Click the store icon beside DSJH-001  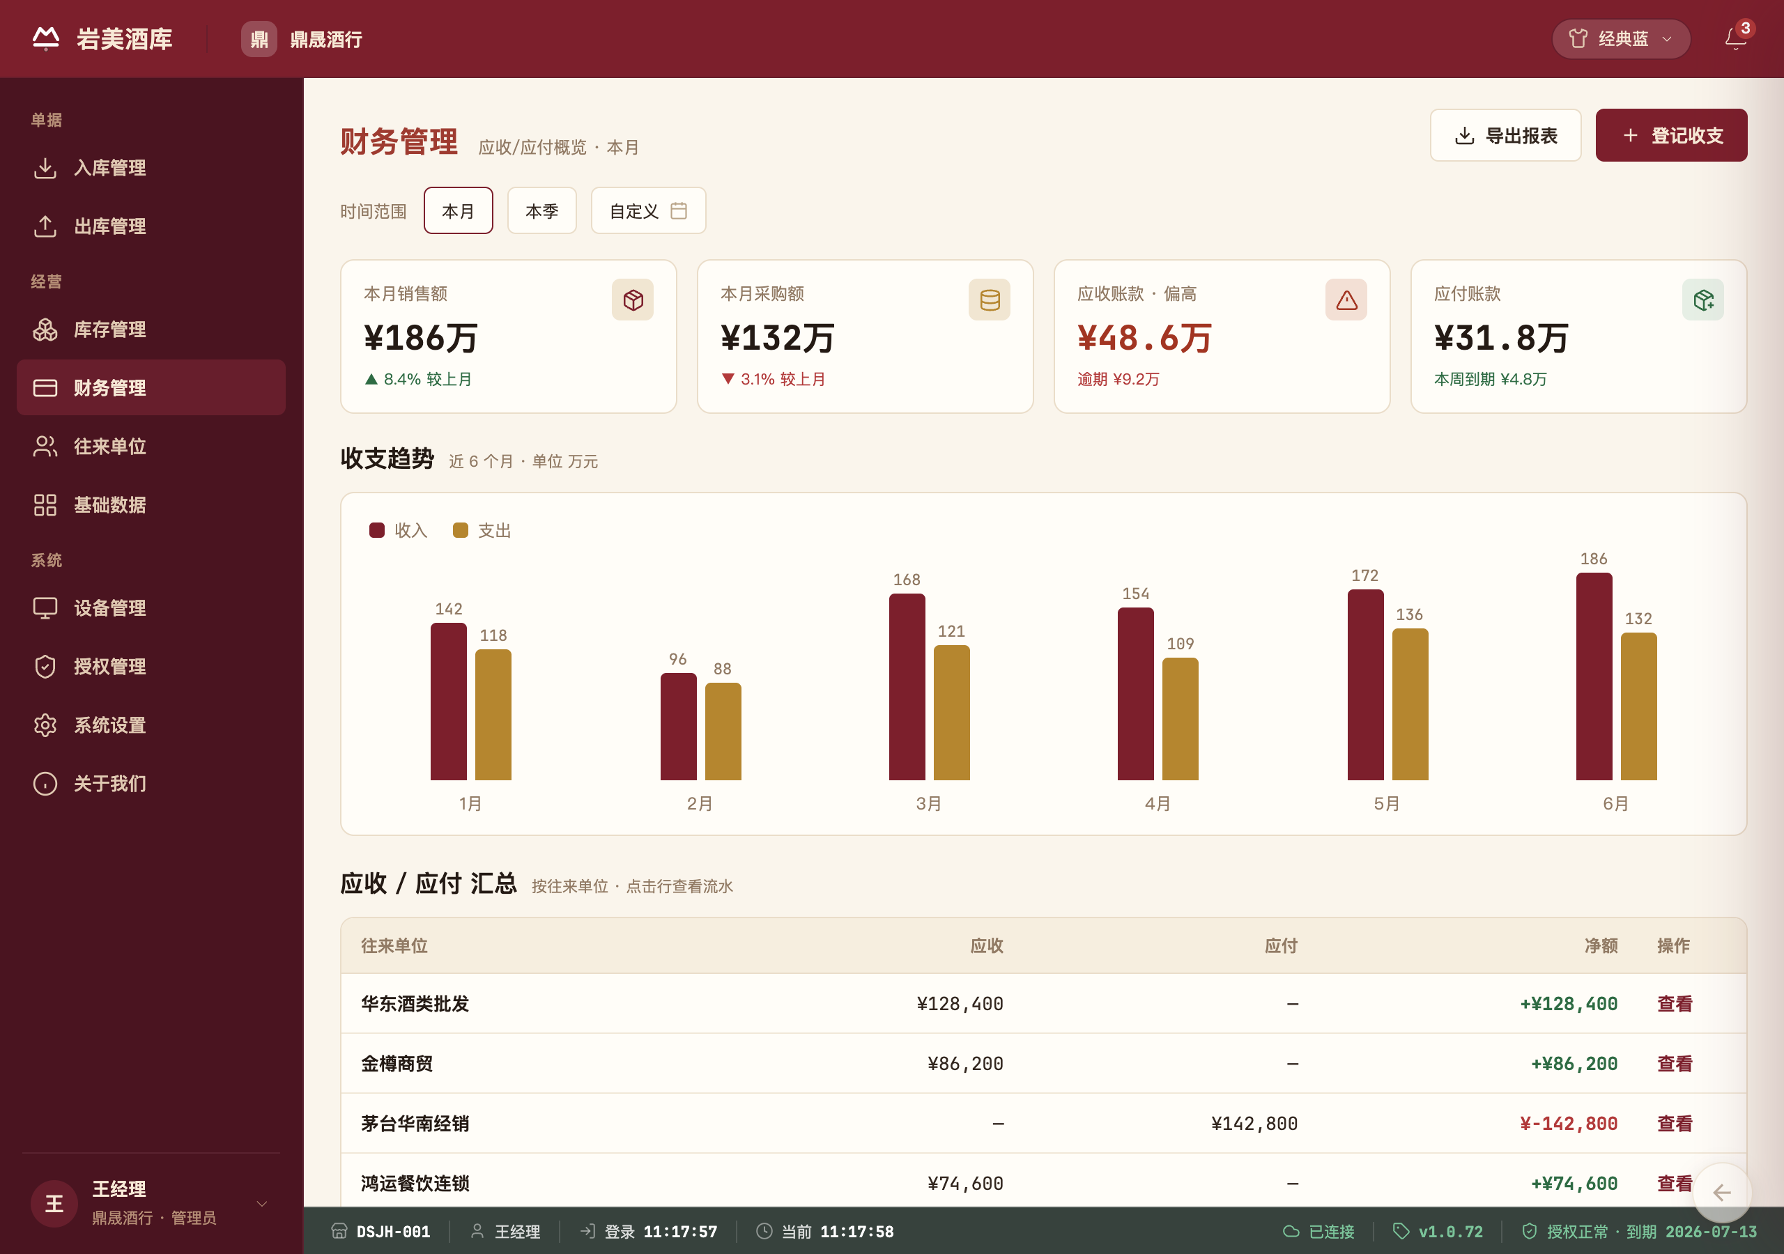pyautogui.click(x=339, y=1232)
